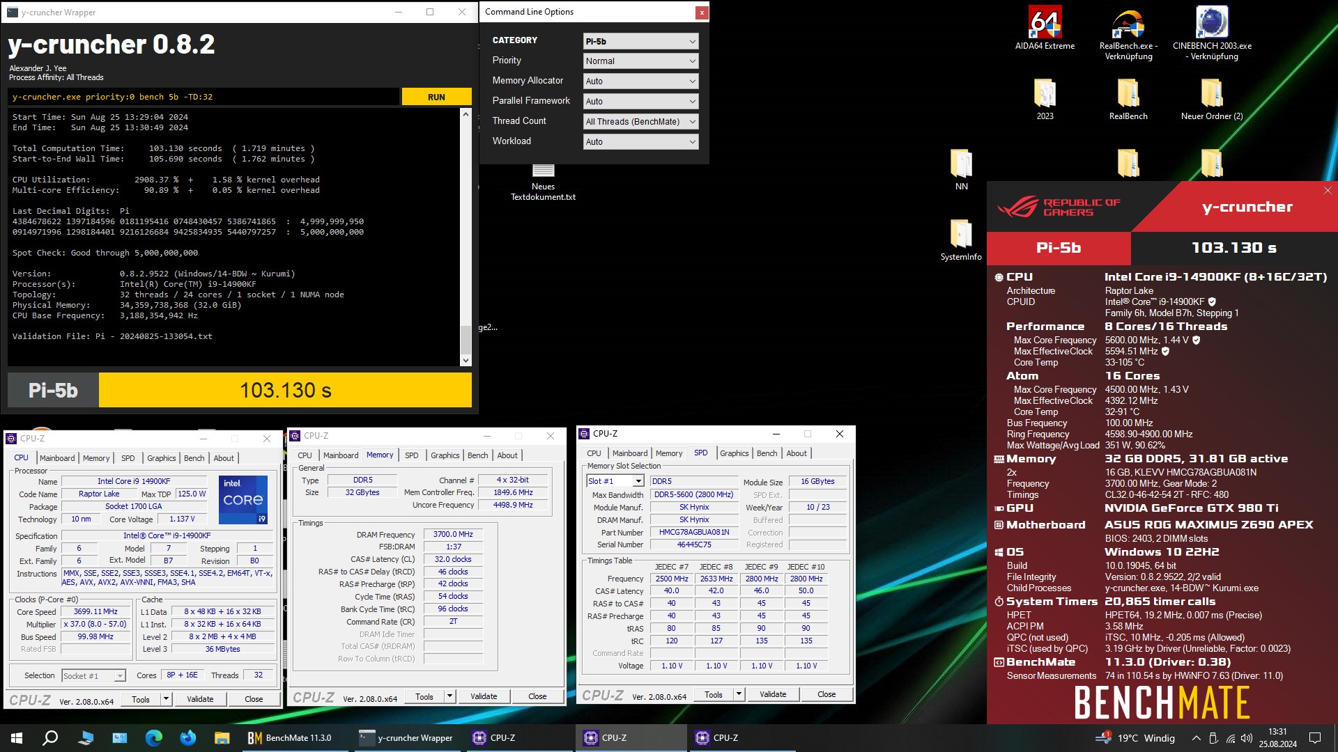The height and width of the screenshot is (752, 1338).
Task: Click the taskbar clock showing 13:31
Action: [1277, 738]
